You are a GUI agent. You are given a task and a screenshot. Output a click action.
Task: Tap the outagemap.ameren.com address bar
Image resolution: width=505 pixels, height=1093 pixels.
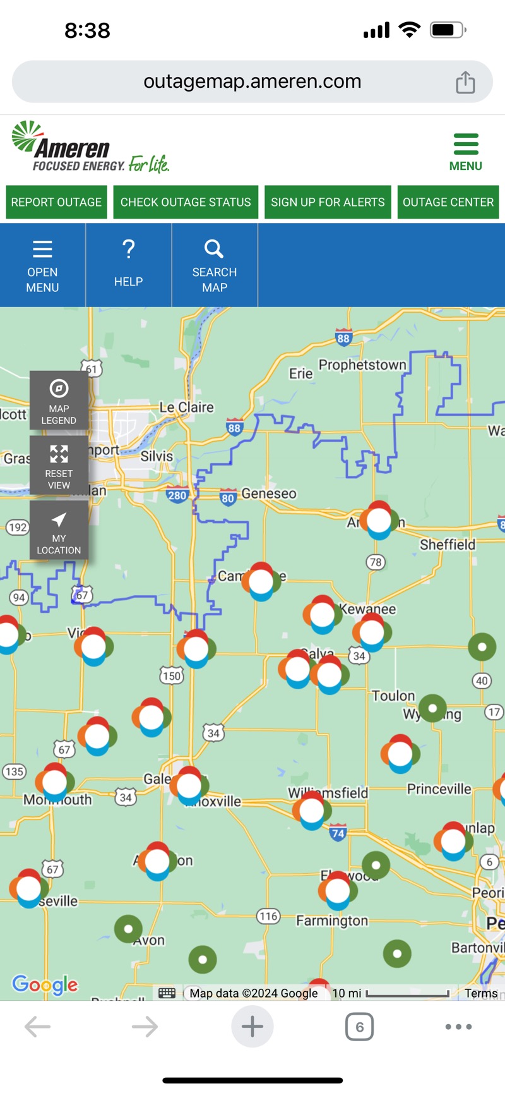coord(252,82)
